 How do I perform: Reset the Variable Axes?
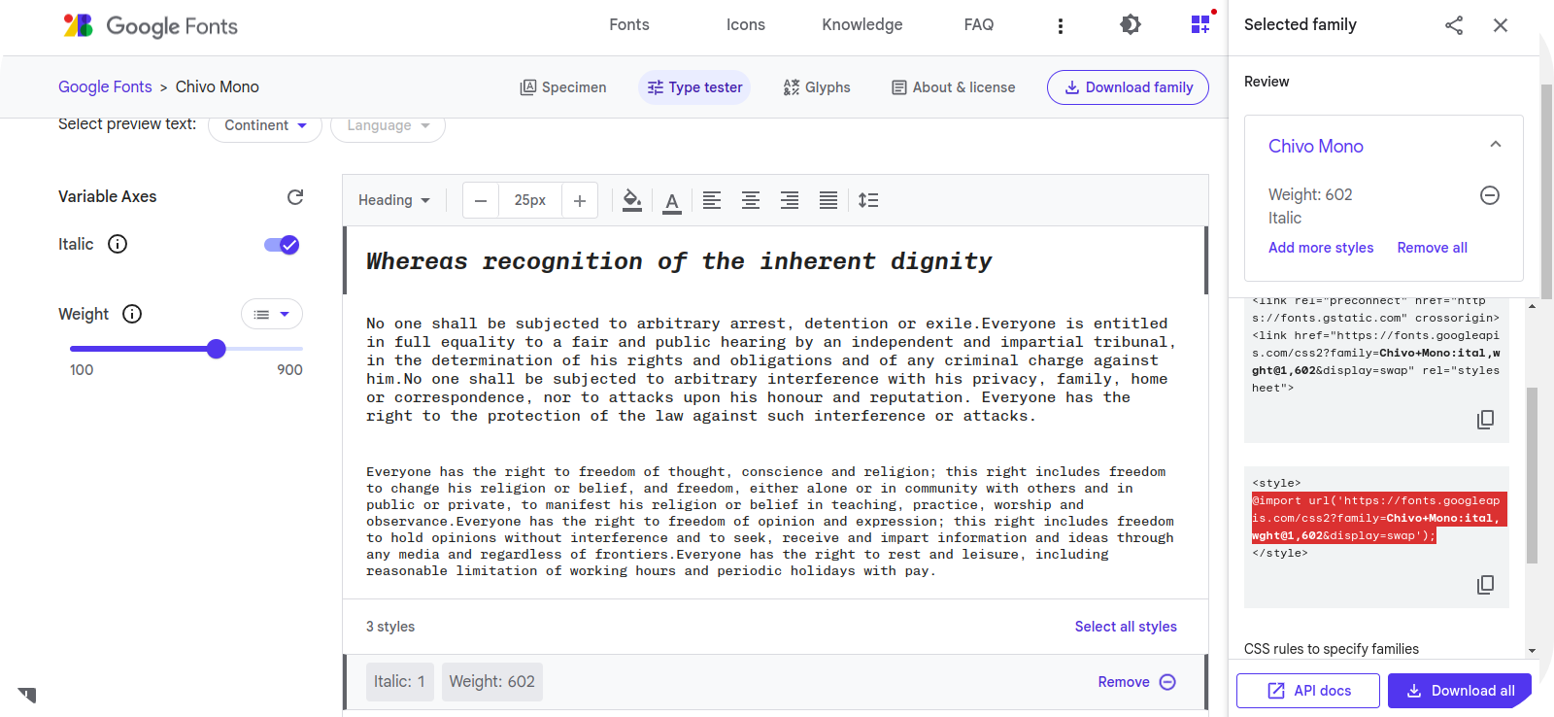click(295, 197)
